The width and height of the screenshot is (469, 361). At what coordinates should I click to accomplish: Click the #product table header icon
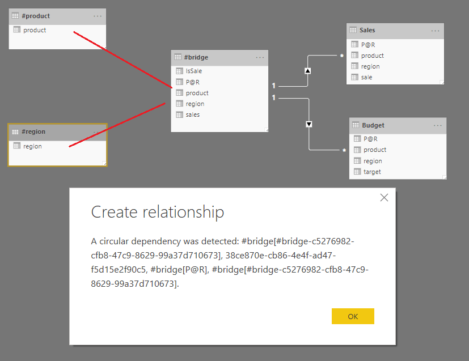[15, 16]
